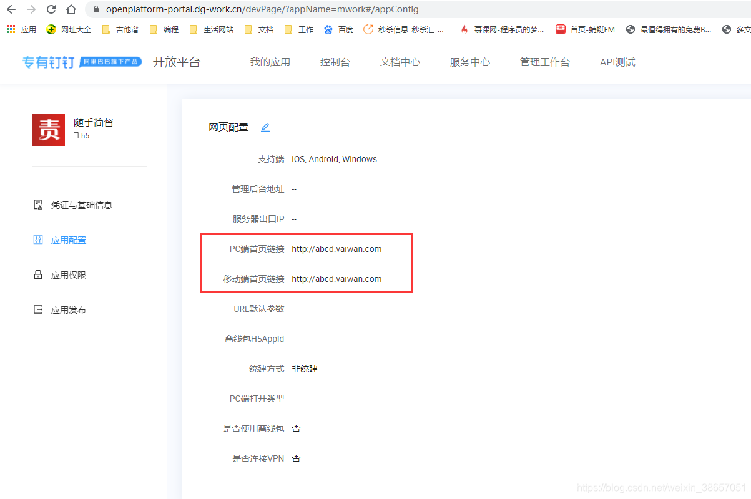
Task: Click the PC端打开类型 label
Action: pyautogui.click(x=257, y=399)
